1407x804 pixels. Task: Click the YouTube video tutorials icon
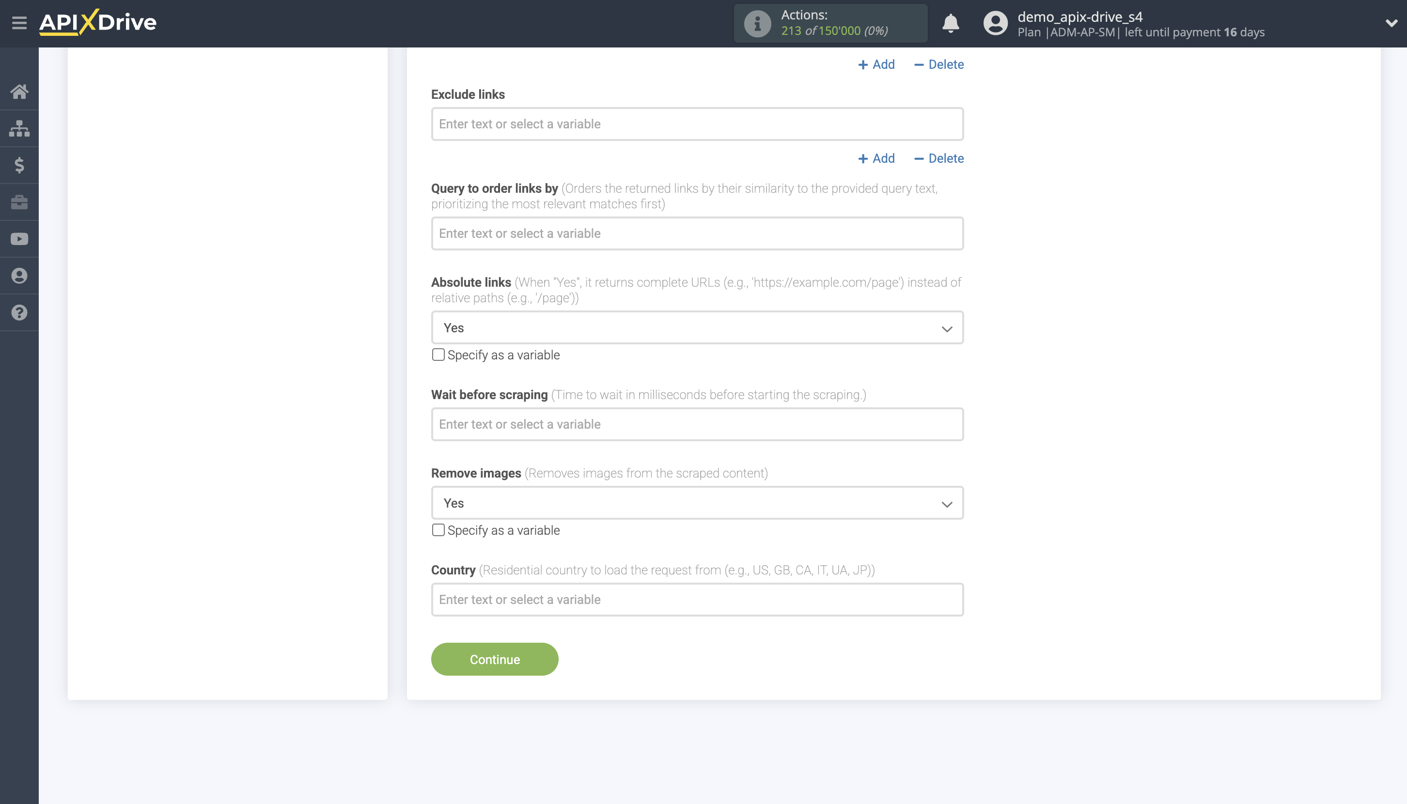[19, 239]
